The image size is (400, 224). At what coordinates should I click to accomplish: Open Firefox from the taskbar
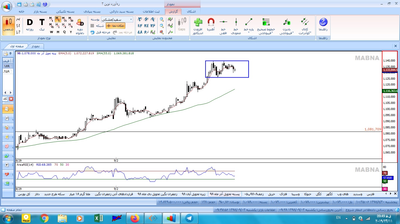point(135,218)
